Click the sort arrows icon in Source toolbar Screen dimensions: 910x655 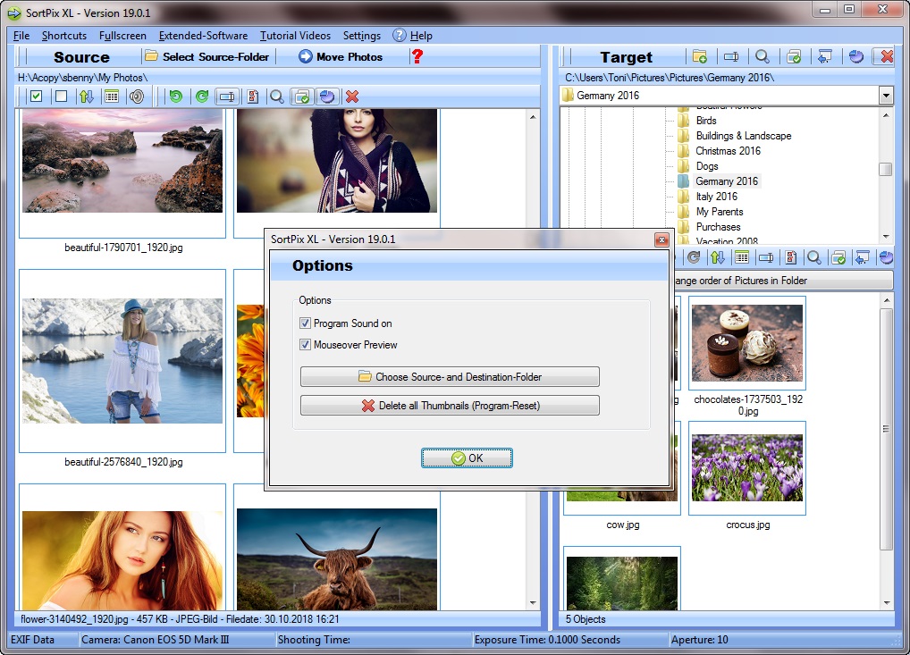click(x=86, y=97)
